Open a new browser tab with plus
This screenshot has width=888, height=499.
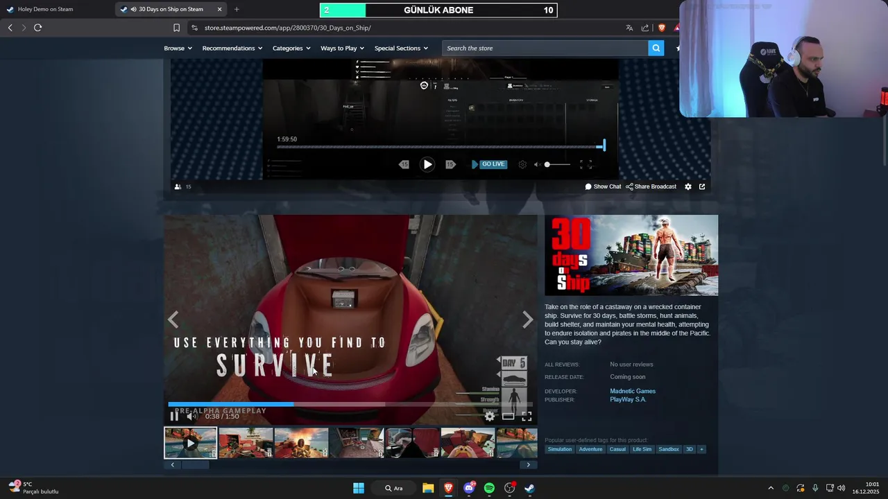coord(237,9)
